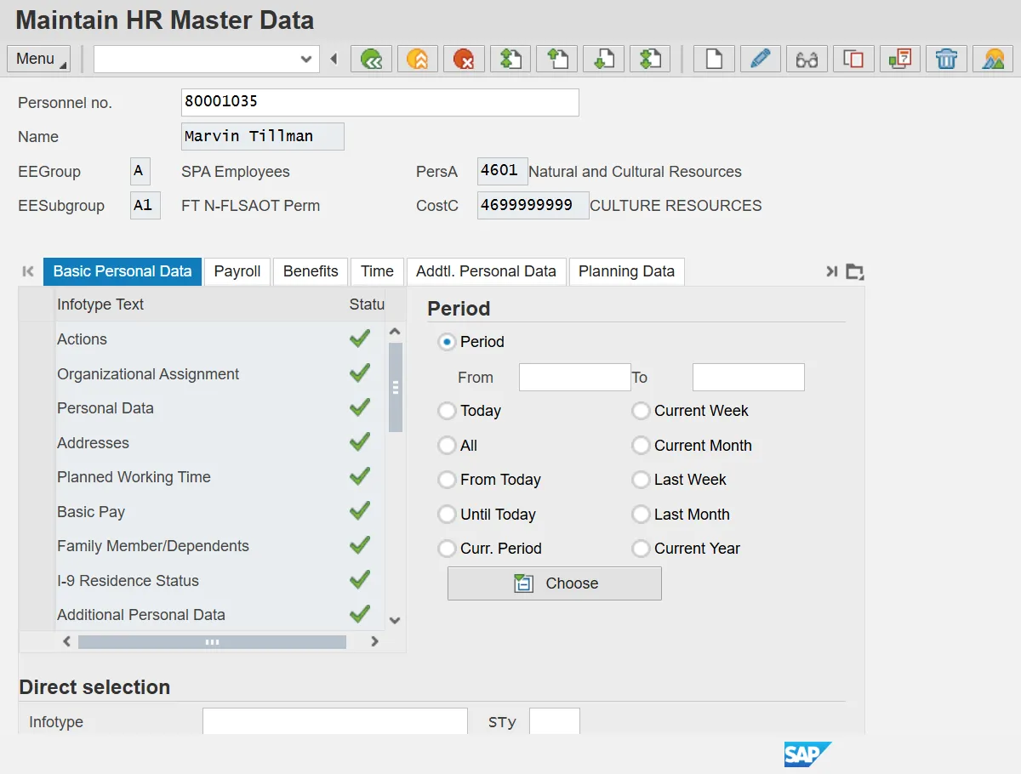Screen dimensions: 1021x774
Task: Click the pencil Change icon
Action: coord(760,59)
